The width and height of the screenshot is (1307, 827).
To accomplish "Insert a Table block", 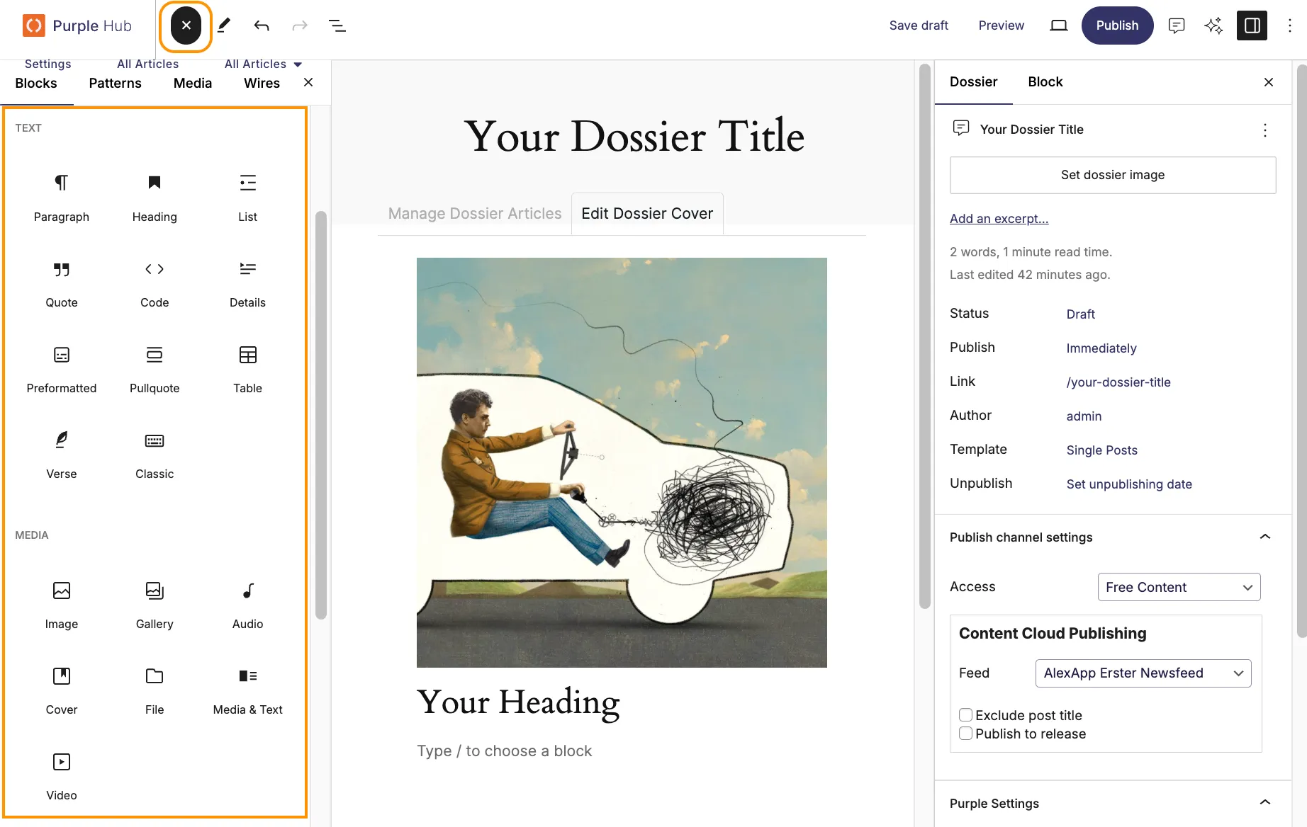I will tap(247, 369).
